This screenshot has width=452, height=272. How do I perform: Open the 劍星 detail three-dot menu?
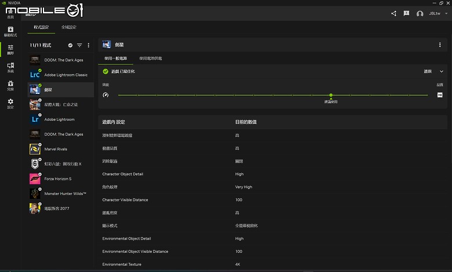tap(440, 45)
